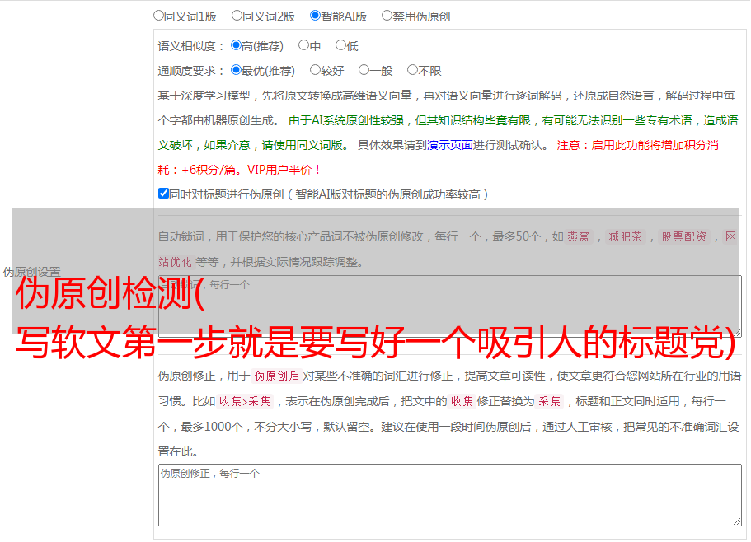Viewport: 751px width, 542px height.
Task: Open the 演示页面 link
Action: click(449, 145)
